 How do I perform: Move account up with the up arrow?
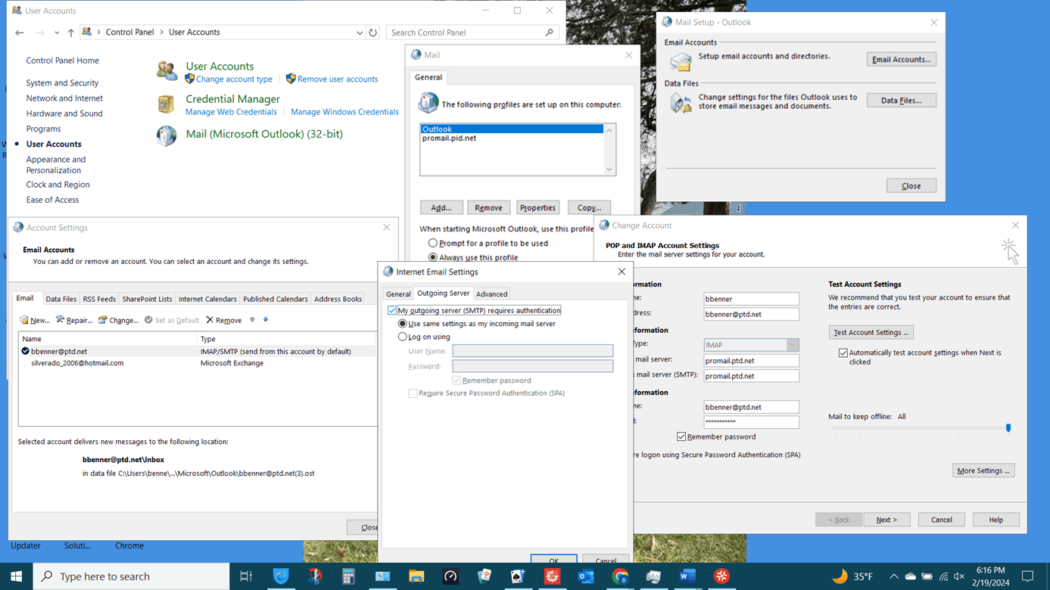(x=253, y=320)
